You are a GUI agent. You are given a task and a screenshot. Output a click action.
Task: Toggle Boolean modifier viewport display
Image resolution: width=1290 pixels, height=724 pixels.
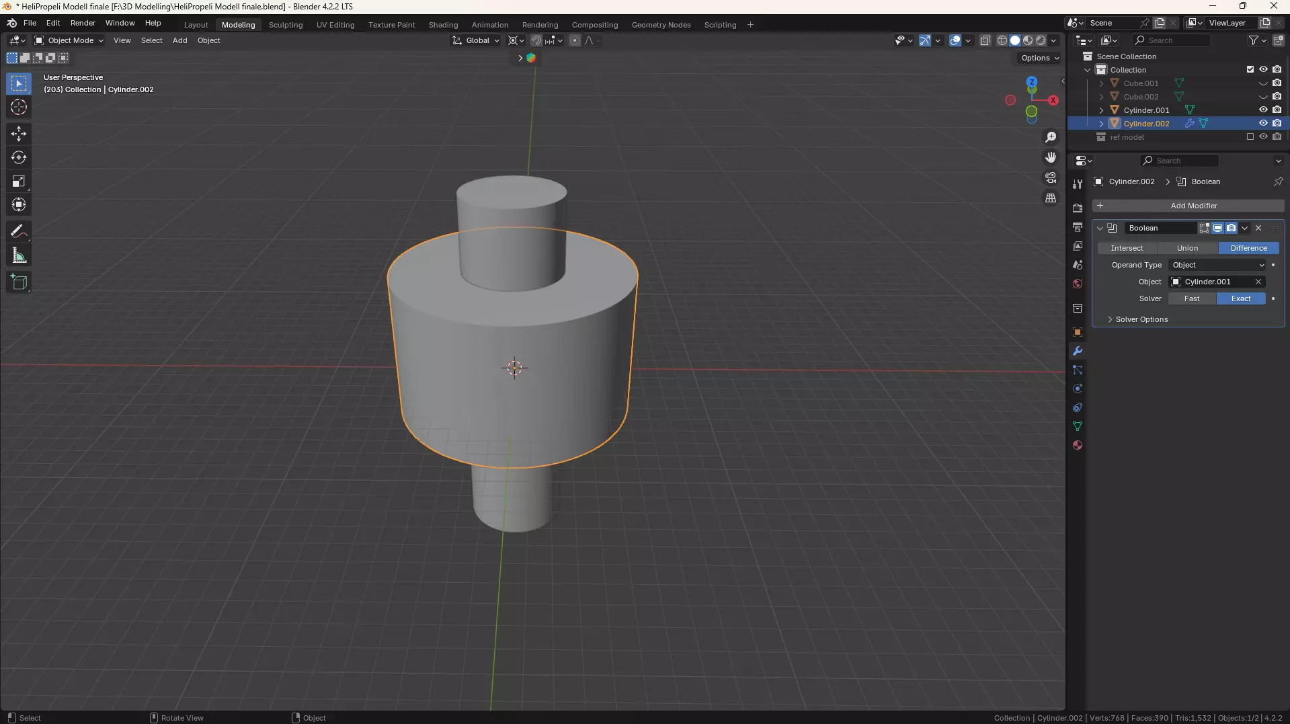[1217, 228]
